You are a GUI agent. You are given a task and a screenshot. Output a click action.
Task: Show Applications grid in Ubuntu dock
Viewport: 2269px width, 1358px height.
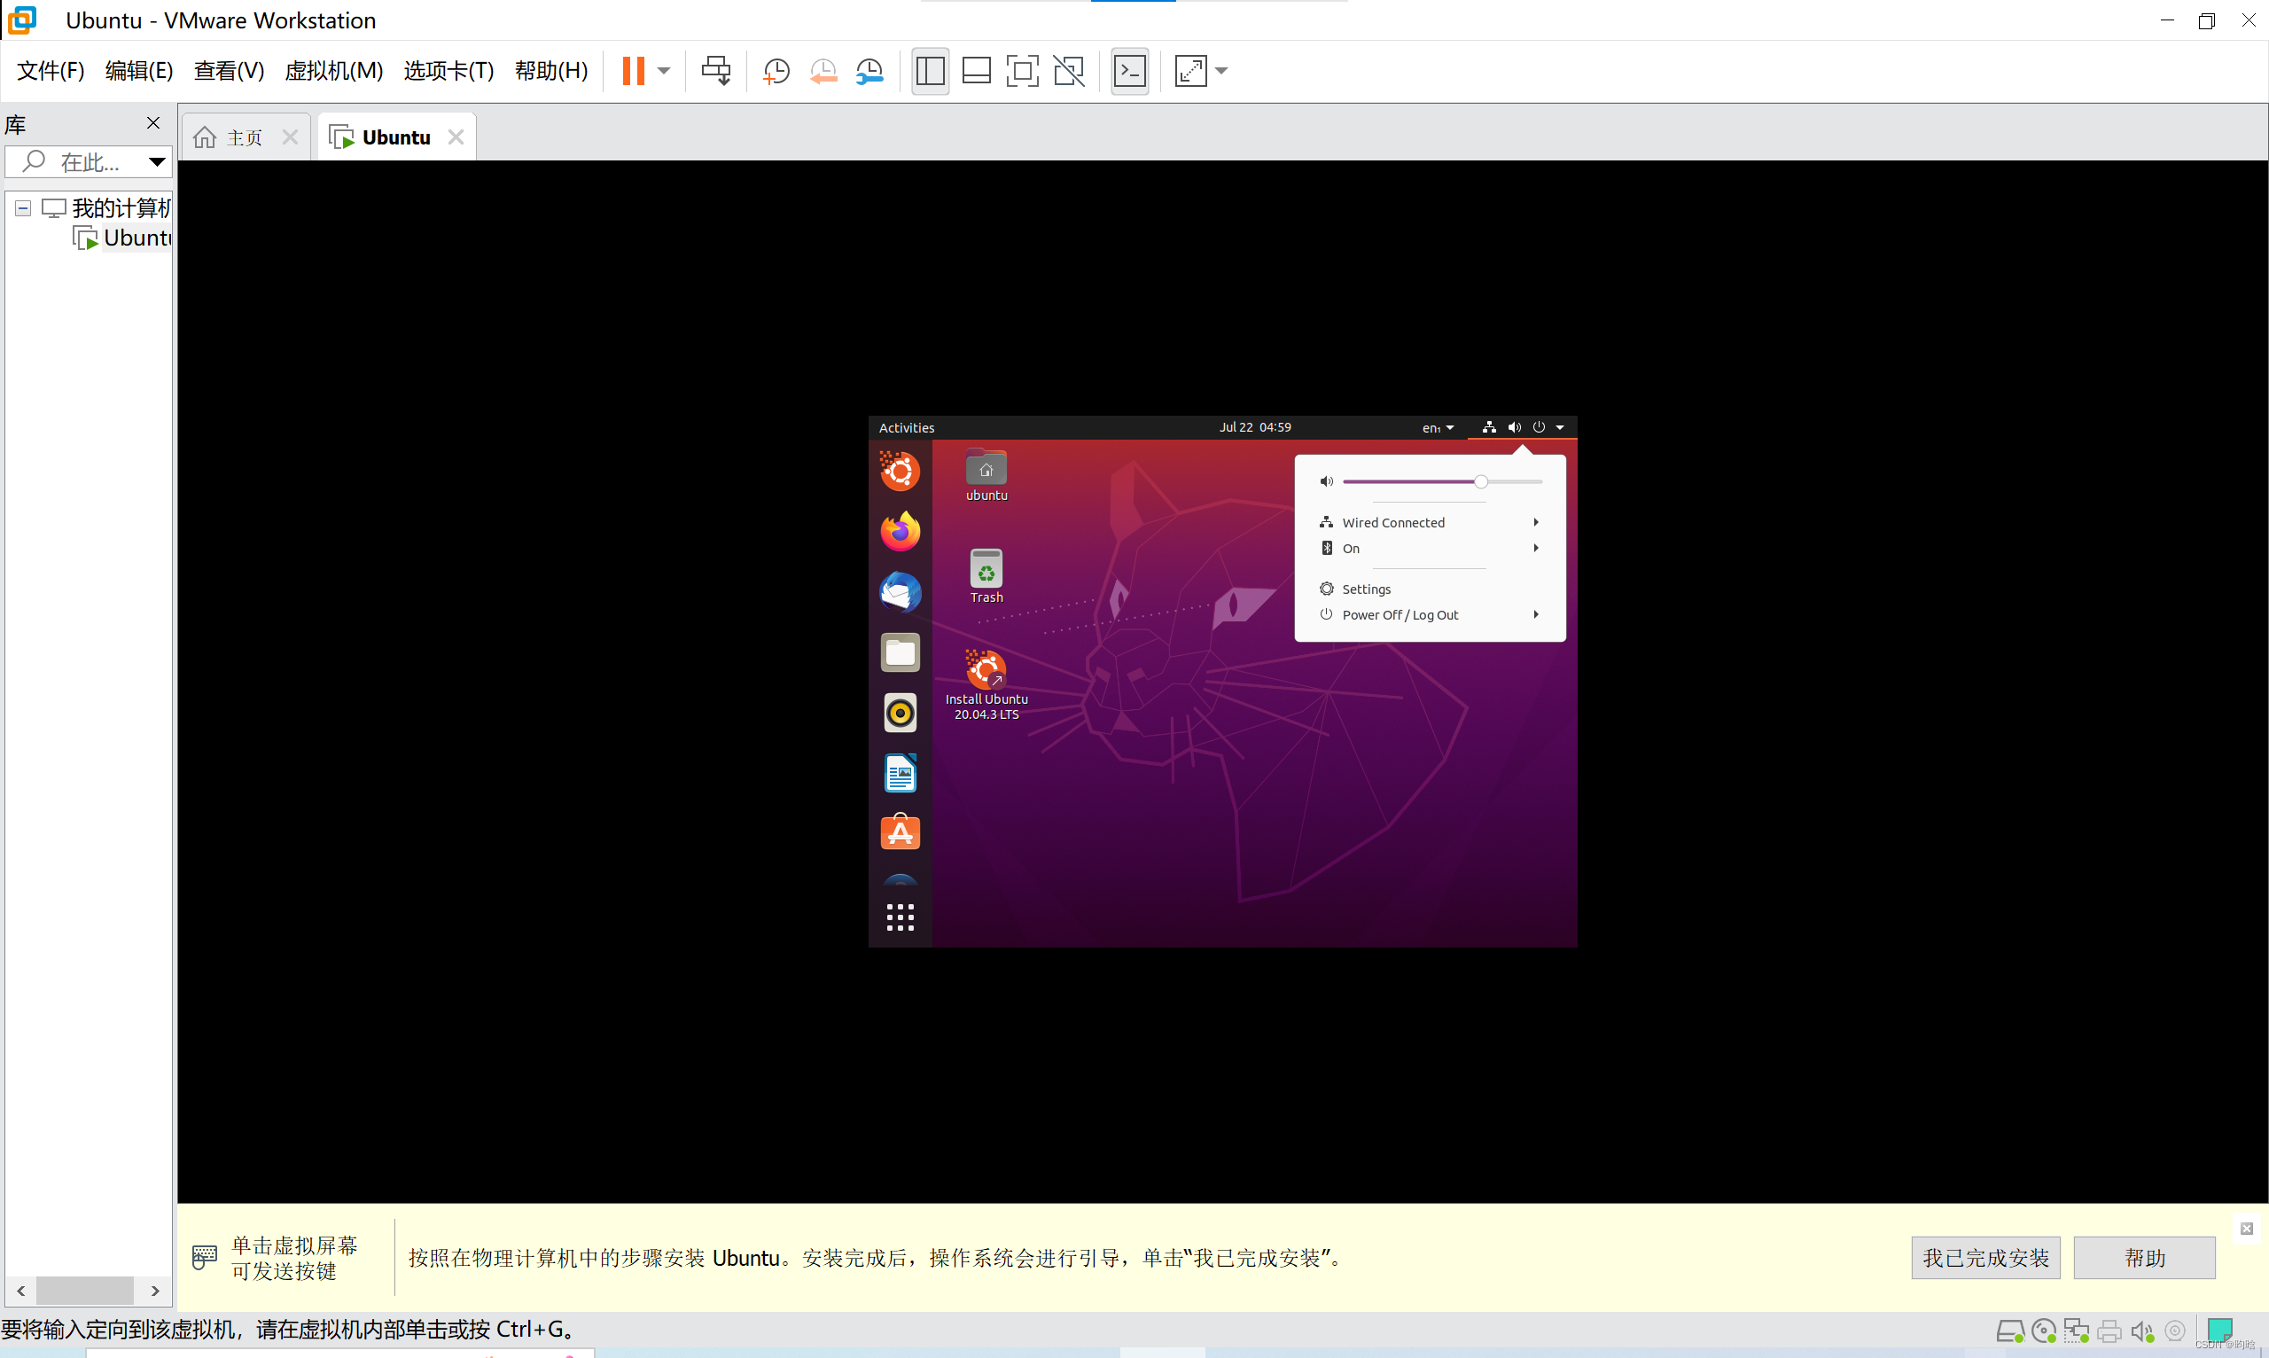[900, 916]
